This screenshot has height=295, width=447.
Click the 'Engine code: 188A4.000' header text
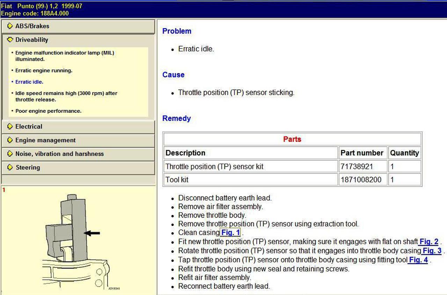[35, 14]
